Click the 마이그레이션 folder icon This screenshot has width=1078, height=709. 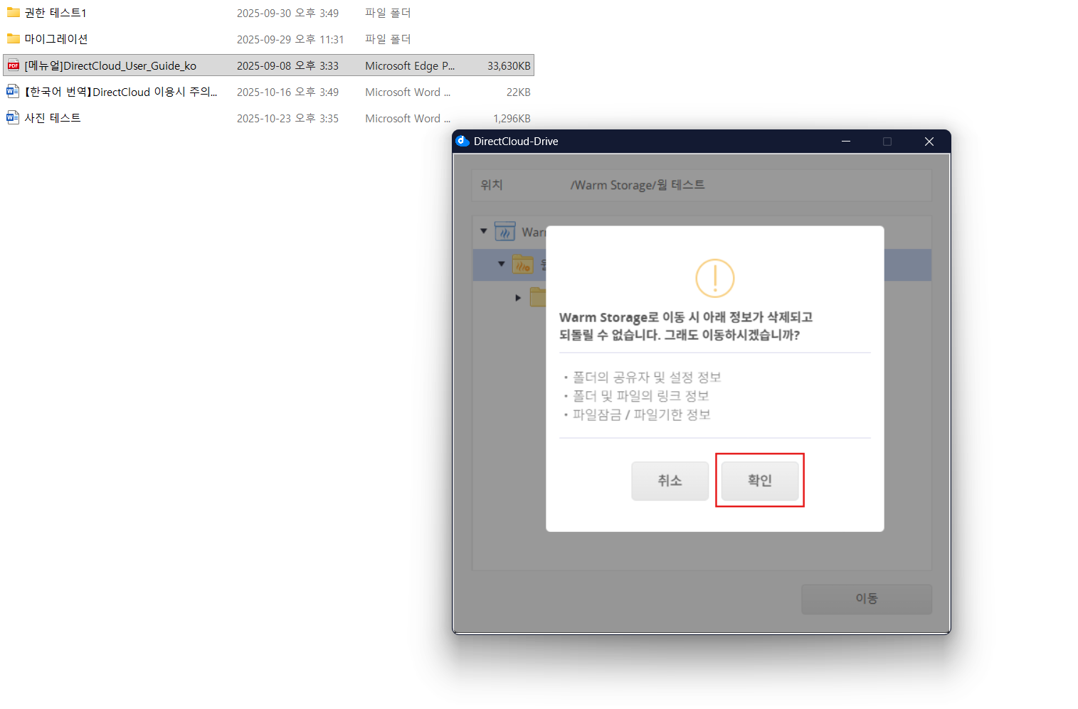(x=13, y=39)
